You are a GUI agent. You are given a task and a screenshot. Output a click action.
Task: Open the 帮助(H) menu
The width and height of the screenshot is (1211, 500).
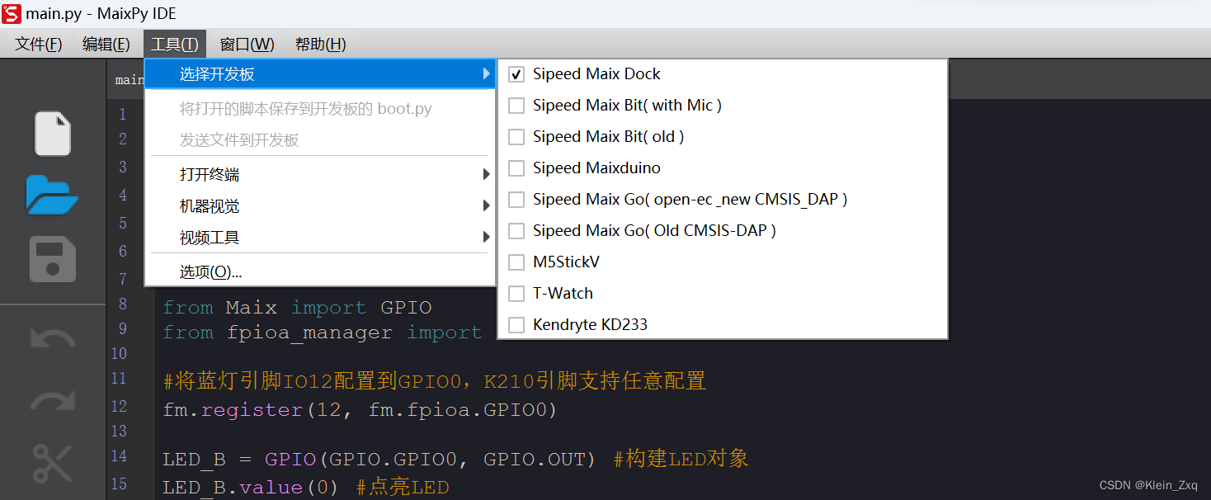point(320,45)
